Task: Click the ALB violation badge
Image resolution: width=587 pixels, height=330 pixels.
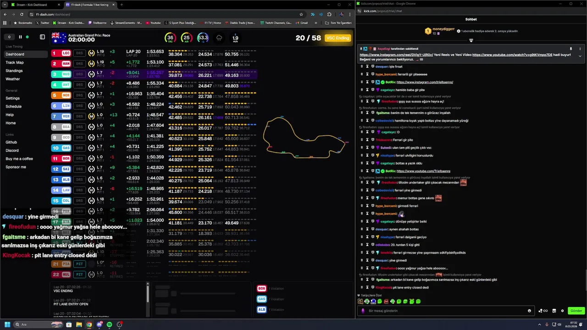Action: coord(262,310)
